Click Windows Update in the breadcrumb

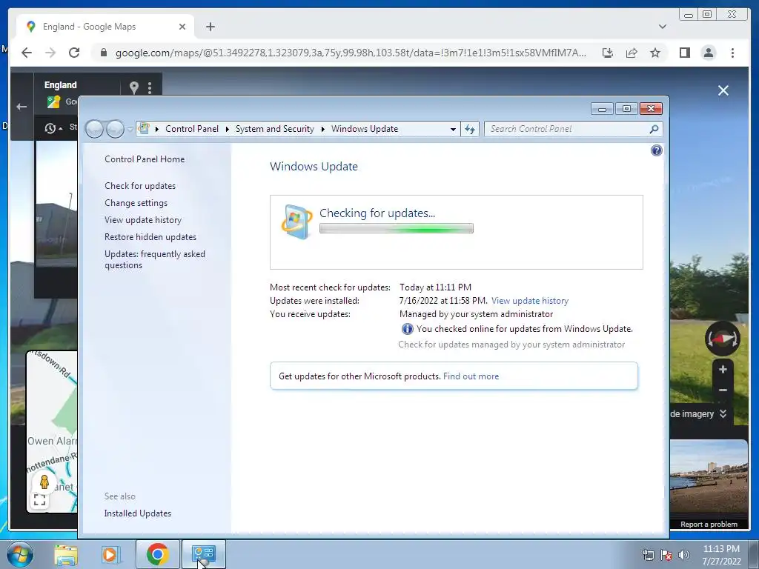(365, 129)
